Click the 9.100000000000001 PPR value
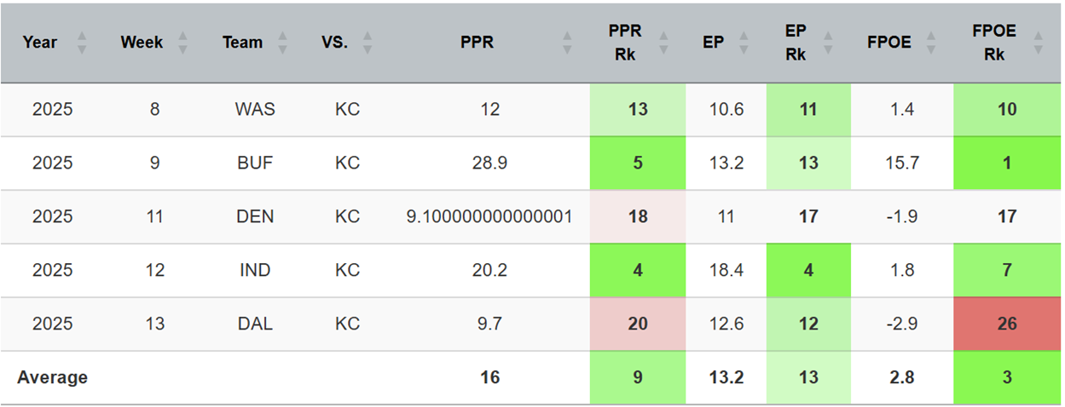This screenshot has width=1065, height=407. (x=489, y=216)
